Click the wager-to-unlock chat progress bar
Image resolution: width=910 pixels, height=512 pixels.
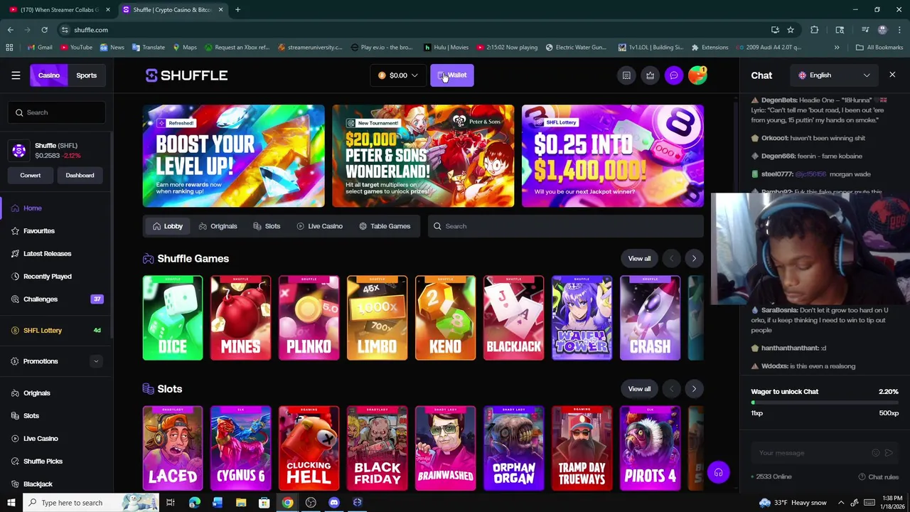[825, 403]
